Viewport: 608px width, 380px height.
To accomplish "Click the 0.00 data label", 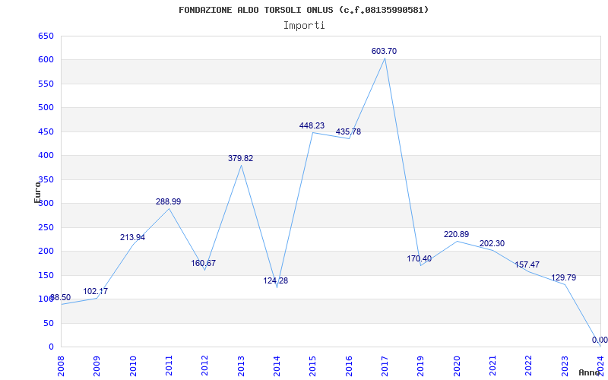I will [600, 340].
